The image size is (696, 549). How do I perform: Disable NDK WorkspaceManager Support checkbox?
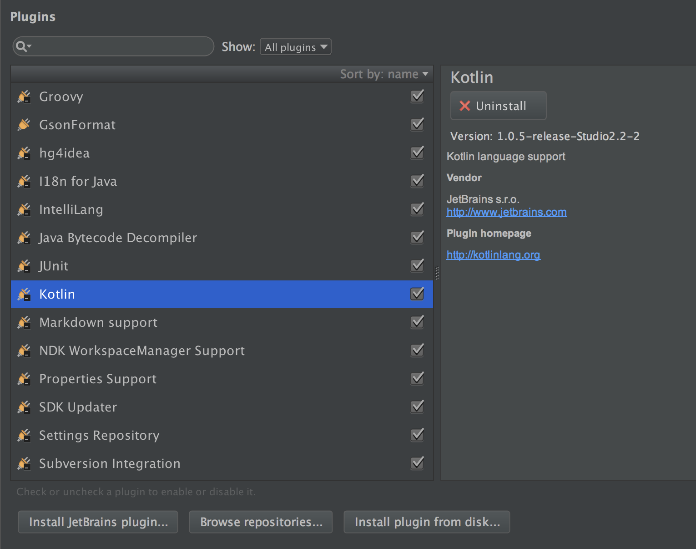[417, 350]
